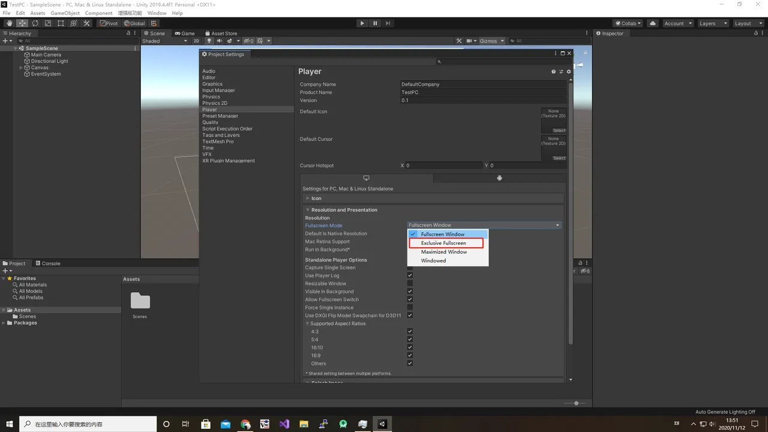The image size is (768, 432).
Task: Disable the Use Player Log checkbox
Action: 410,275
